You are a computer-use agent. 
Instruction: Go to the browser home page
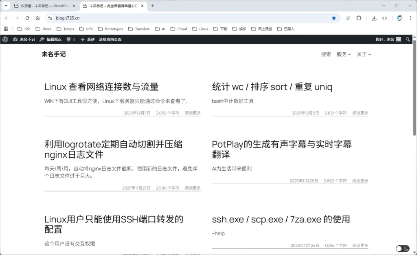37,18
